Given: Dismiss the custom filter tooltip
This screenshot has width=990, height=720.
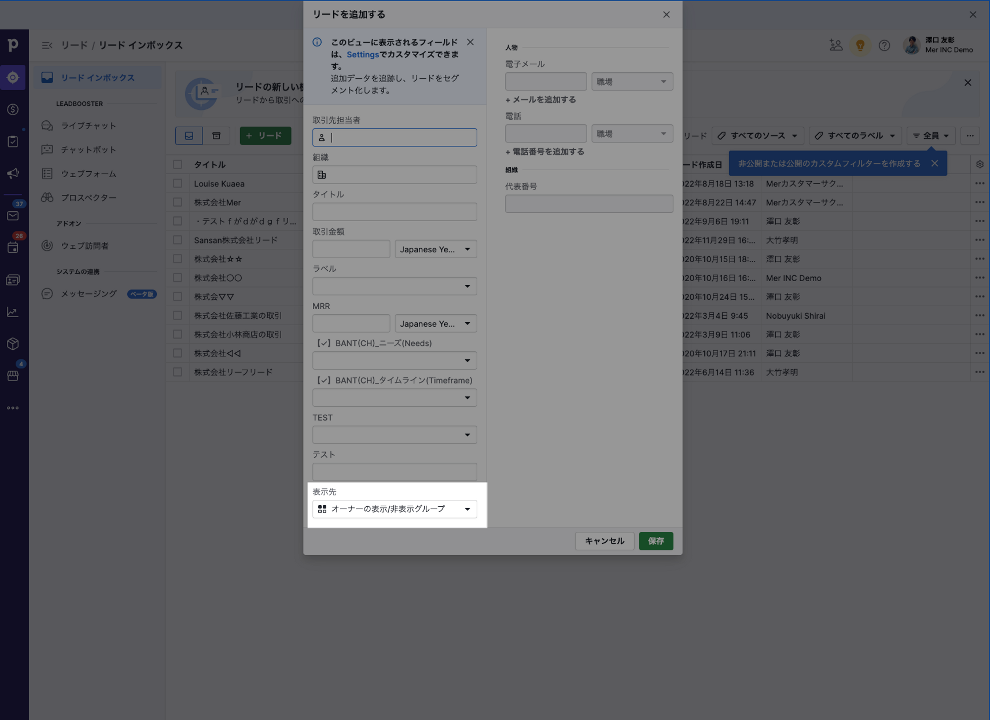Looking at the screenshot, I should point(935,163).
